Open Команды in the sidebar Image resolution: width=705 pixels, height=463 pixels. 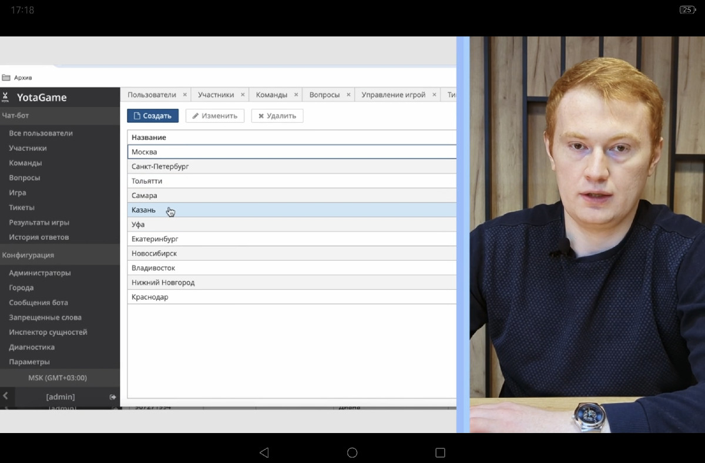click(x=25, y=163)
